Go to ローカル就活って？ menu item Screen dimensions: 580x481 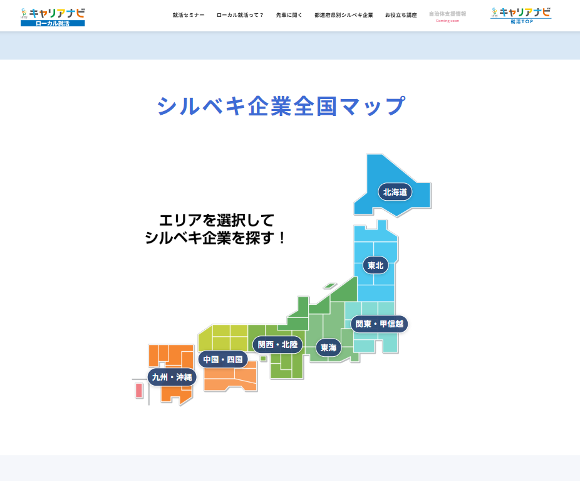pos(240,15)
